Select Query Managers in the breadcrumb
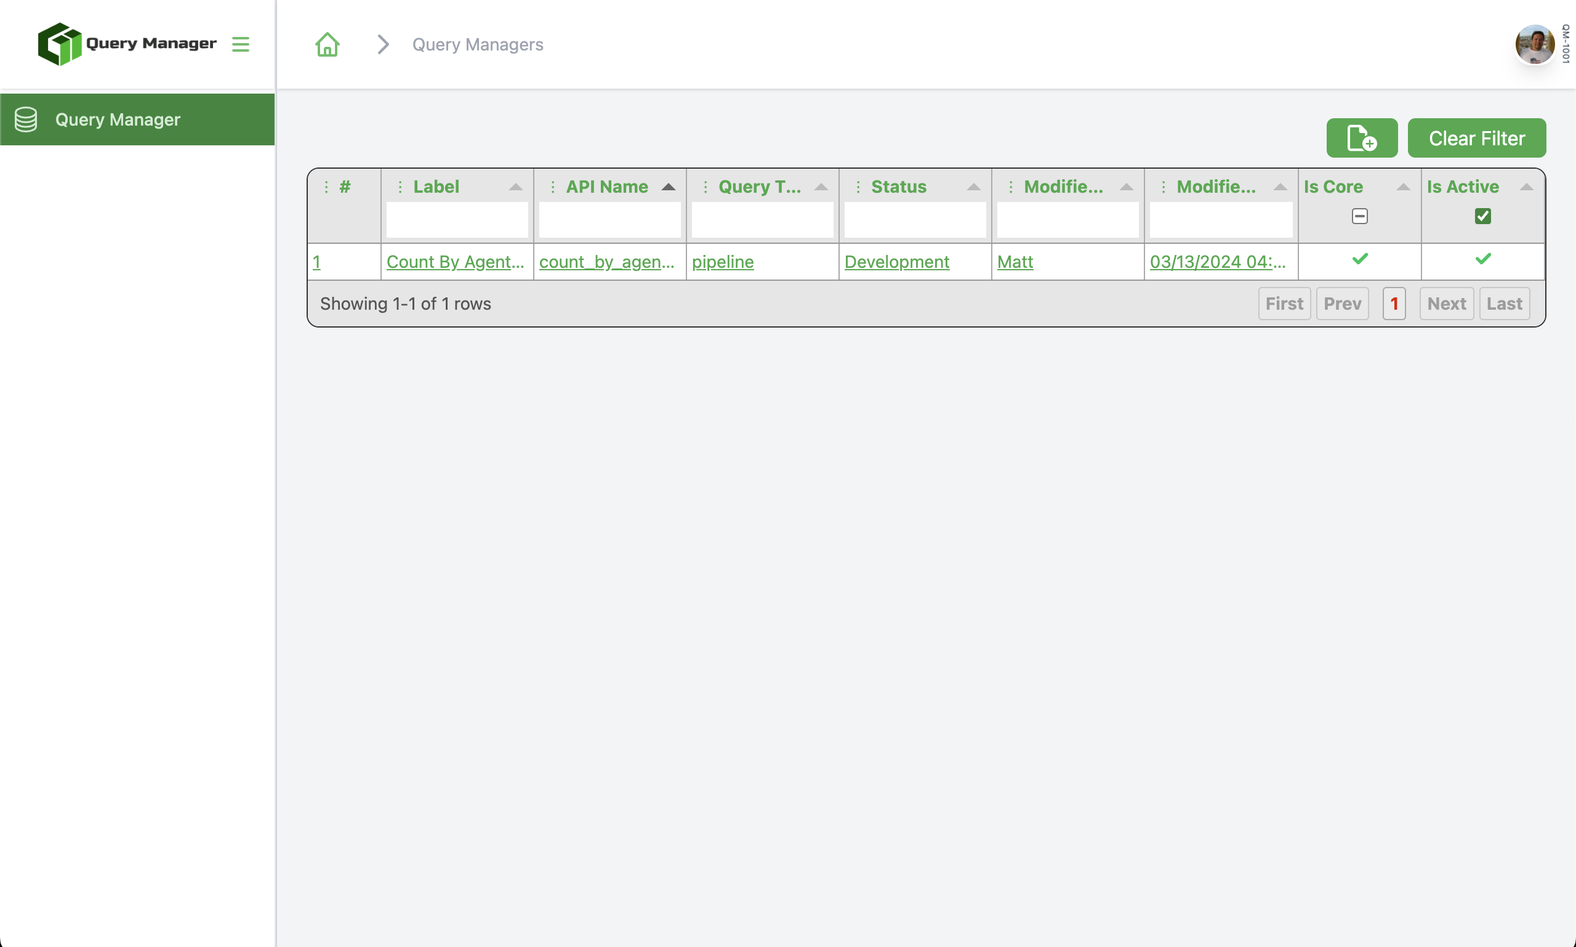Viewport: 1576px width, 947px height. [477, 44]
